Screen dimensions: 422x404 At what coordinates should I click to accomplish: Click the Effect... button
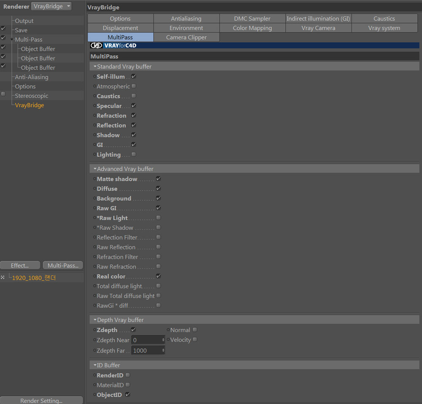[x=20, y=266]
